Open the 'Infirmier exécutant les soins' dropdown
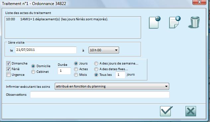 pos(112,86)
